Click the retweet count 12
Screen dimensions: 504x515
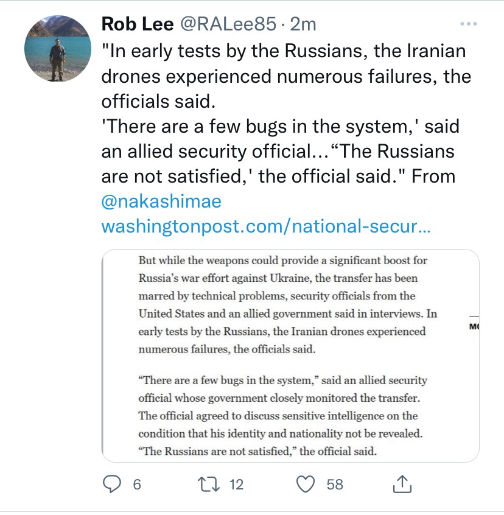[x=236, y=485]
